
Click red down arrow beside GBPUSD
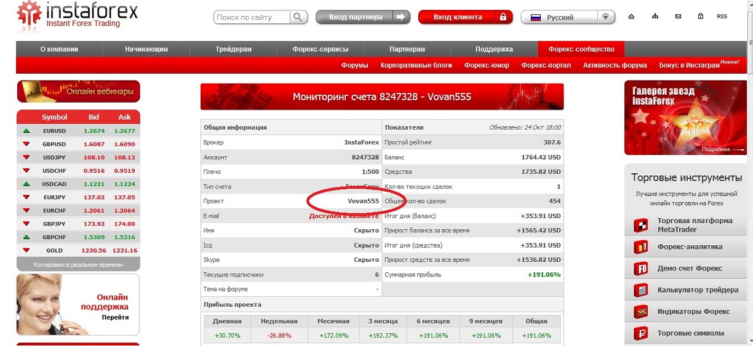point(26,144)
